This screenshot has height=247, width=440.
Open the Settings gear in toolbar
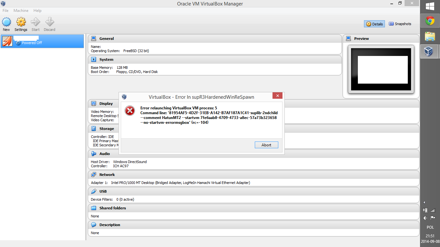click(21, 22)
